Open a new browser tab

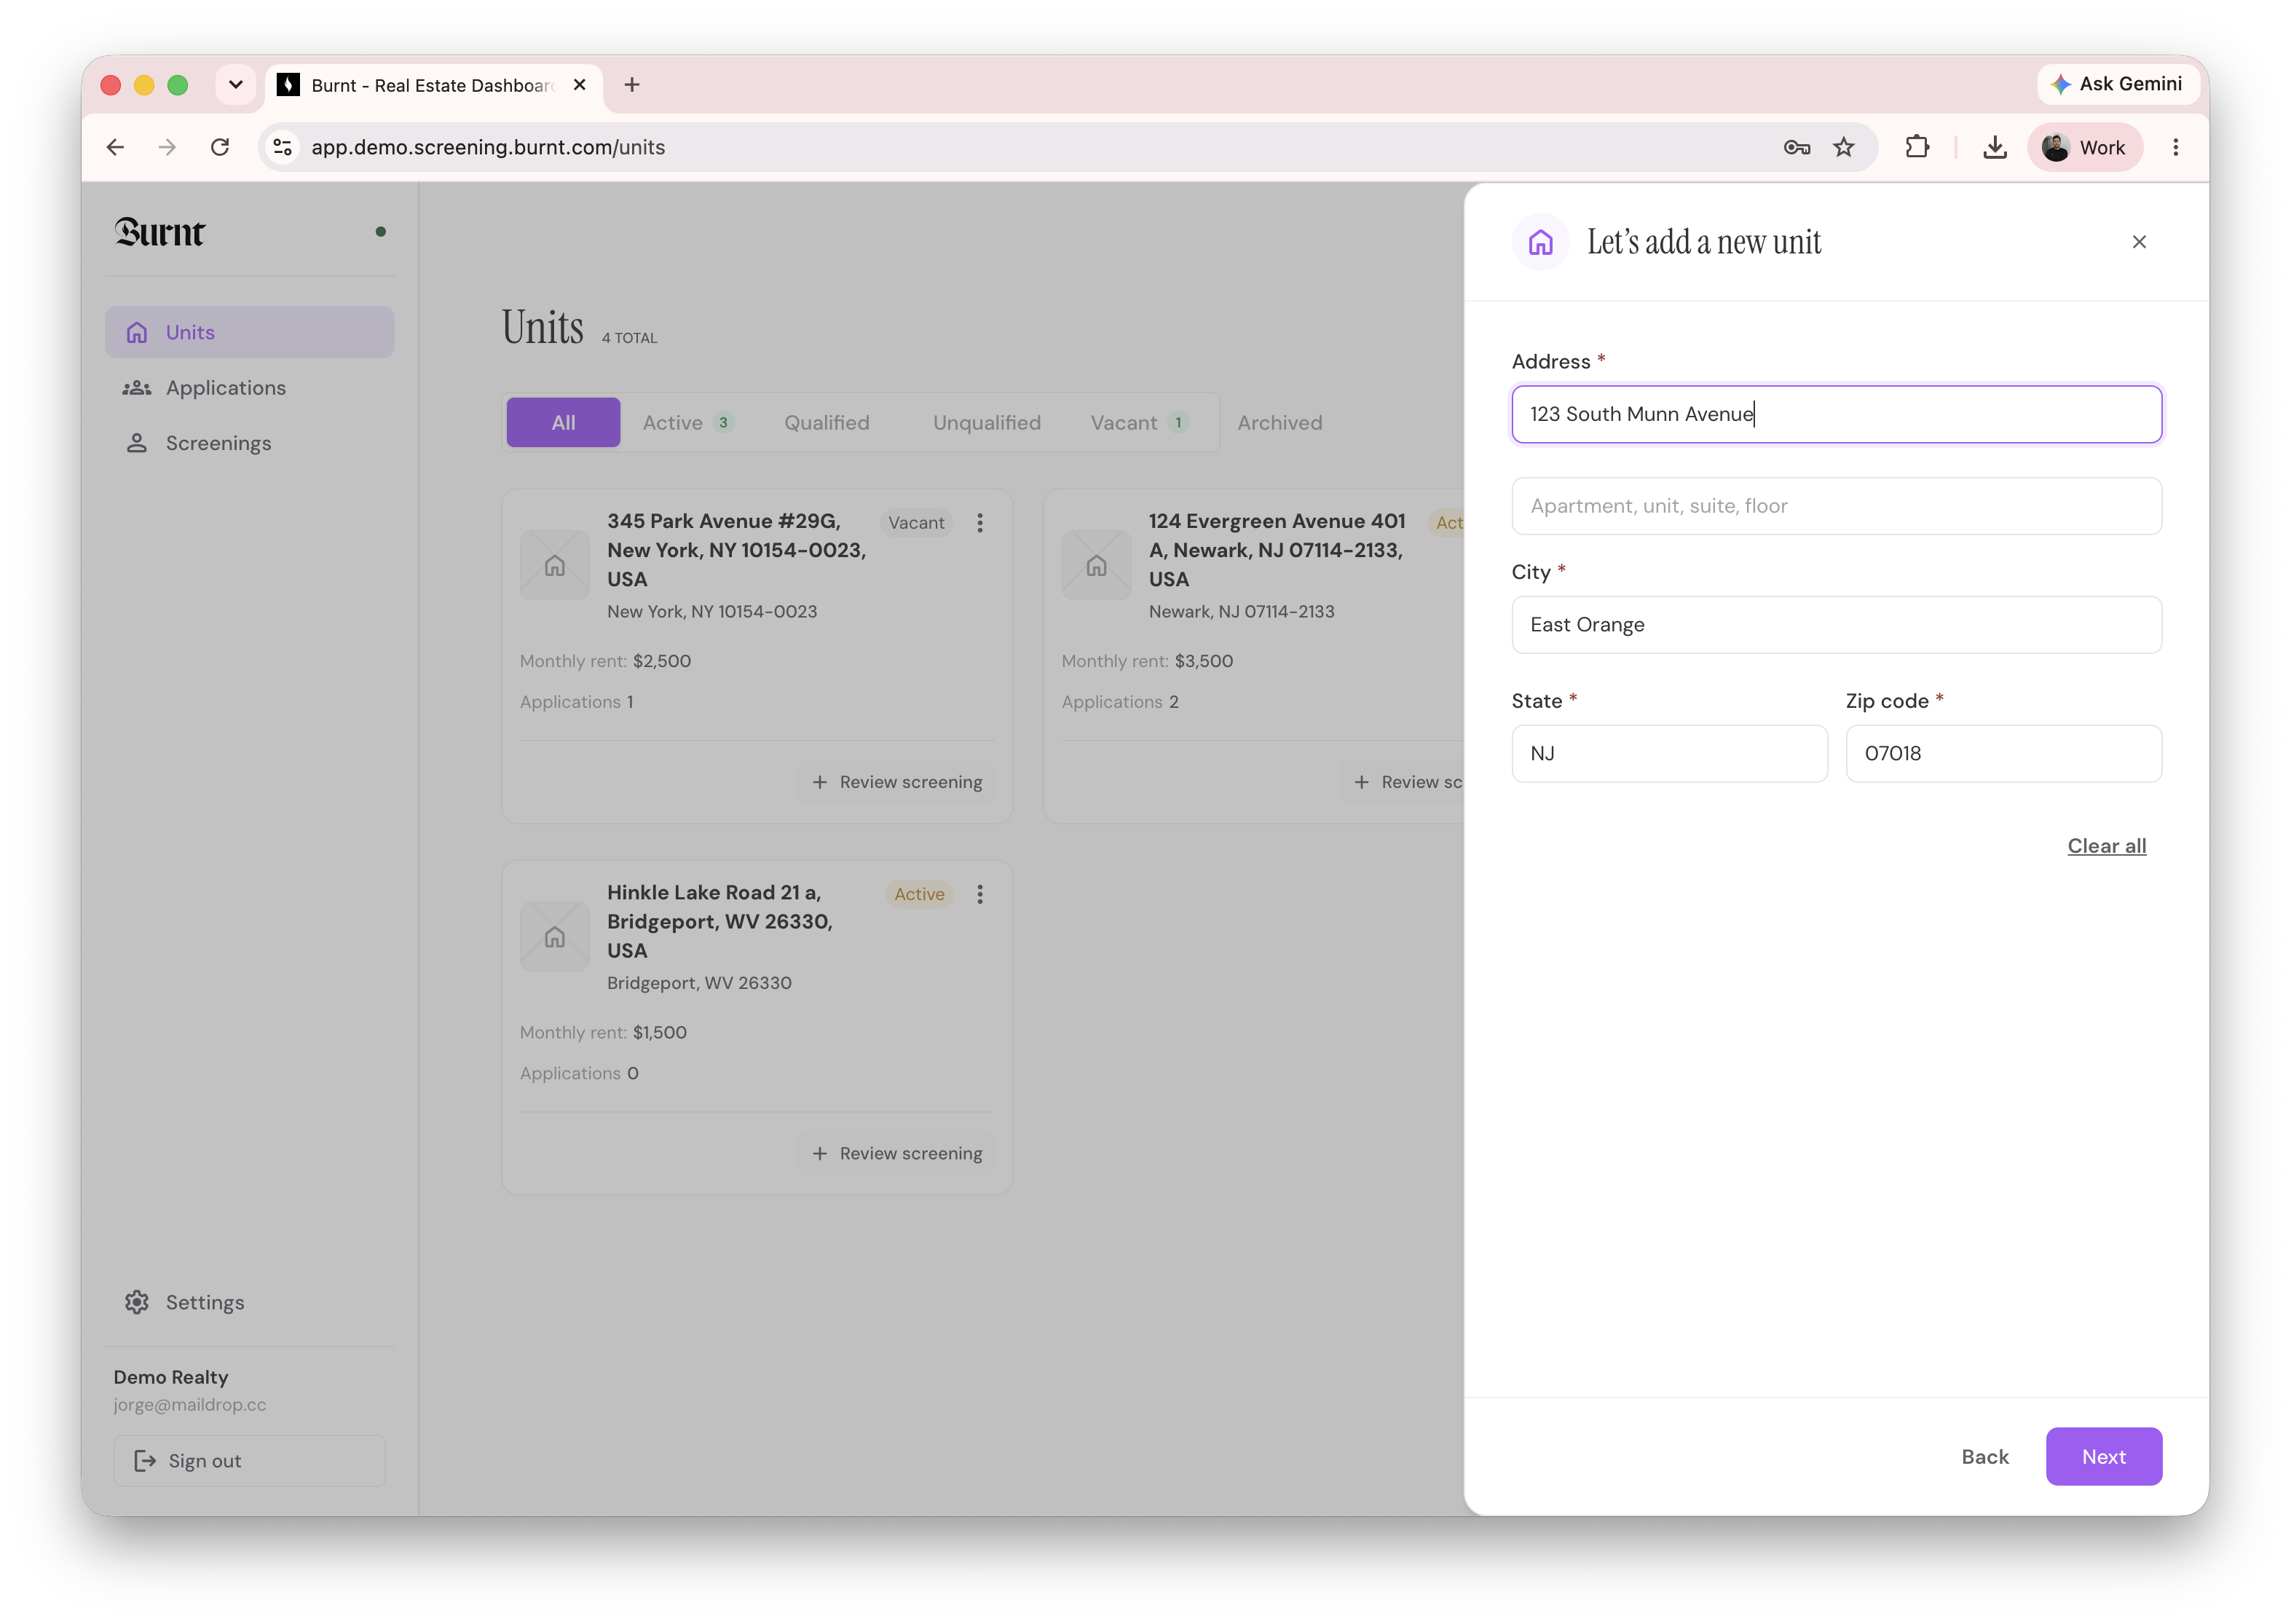coord(632,85)
